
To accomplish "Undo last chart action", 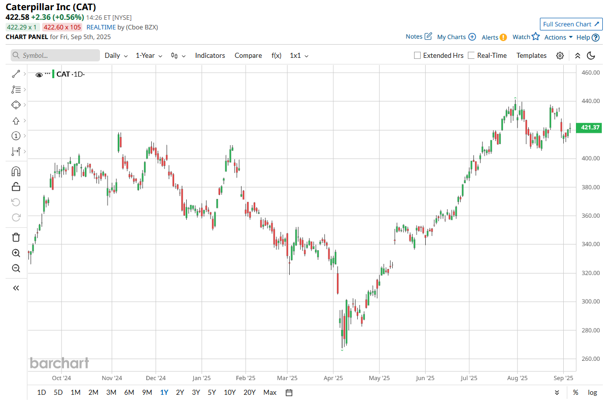I will 16,202.
